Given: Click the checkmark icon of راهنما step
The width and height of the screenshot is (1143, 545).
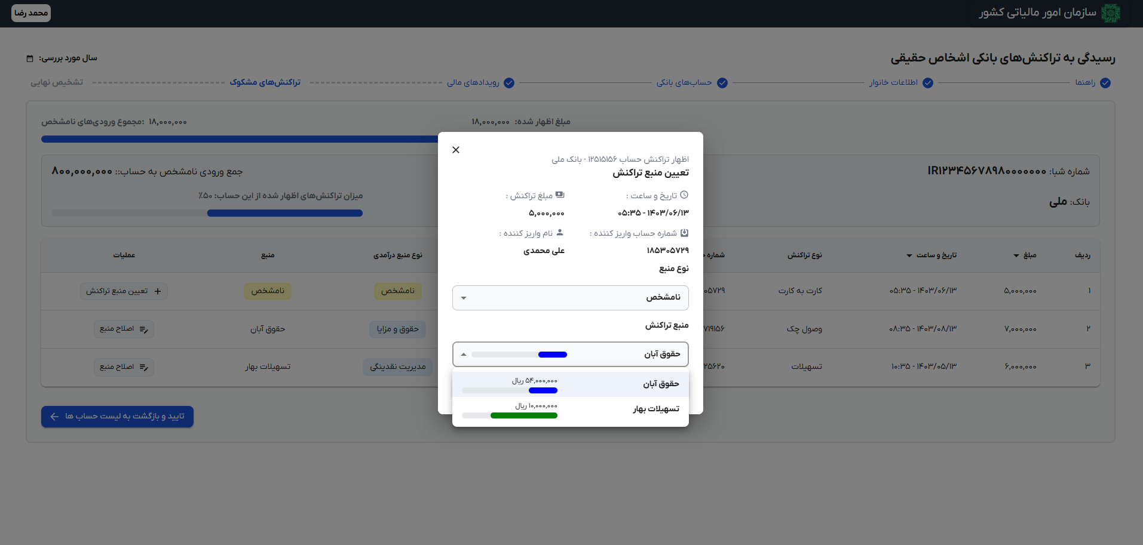Looking at the screenshot, I should pyautogui.click(x=1105, y=83).
